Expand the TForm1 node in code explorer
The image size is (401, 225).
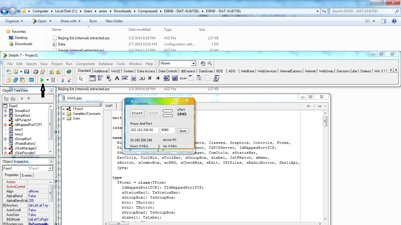tap(64, 109)
